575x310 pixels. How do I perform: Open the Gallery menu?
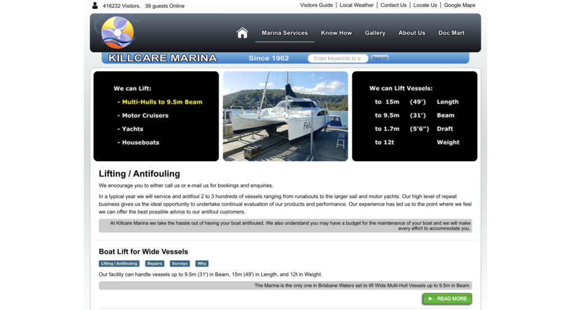click(375, 33)
